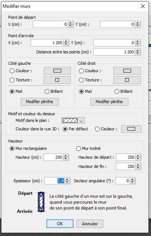Screen dimensions: 151x236
Task: Open right side Couleur swatch button
Action: click(x=127, y=71)
